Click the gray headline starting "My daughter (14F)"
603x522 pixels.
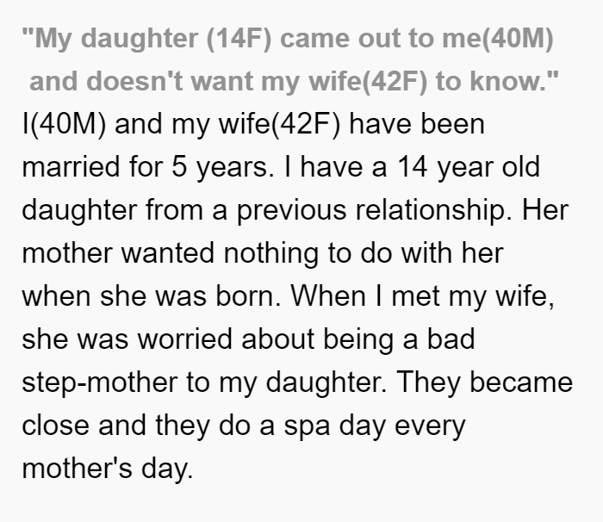click(289, 59)
